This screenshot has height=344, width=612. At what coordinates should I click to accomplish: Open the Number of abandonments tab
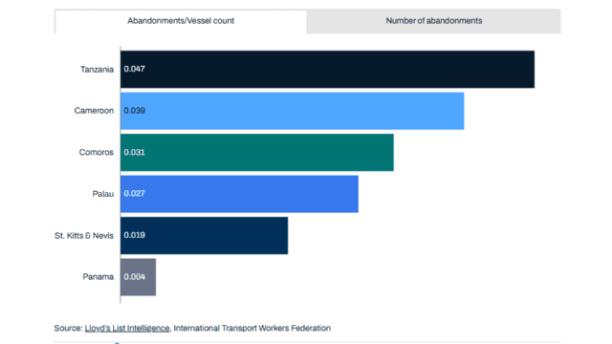pos(433,21)
